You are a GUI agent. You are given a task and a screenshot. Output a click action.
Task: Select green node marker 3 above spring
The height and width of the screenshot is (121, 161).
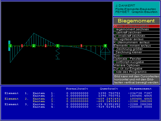pyautogui.click(x=58, y=46)
